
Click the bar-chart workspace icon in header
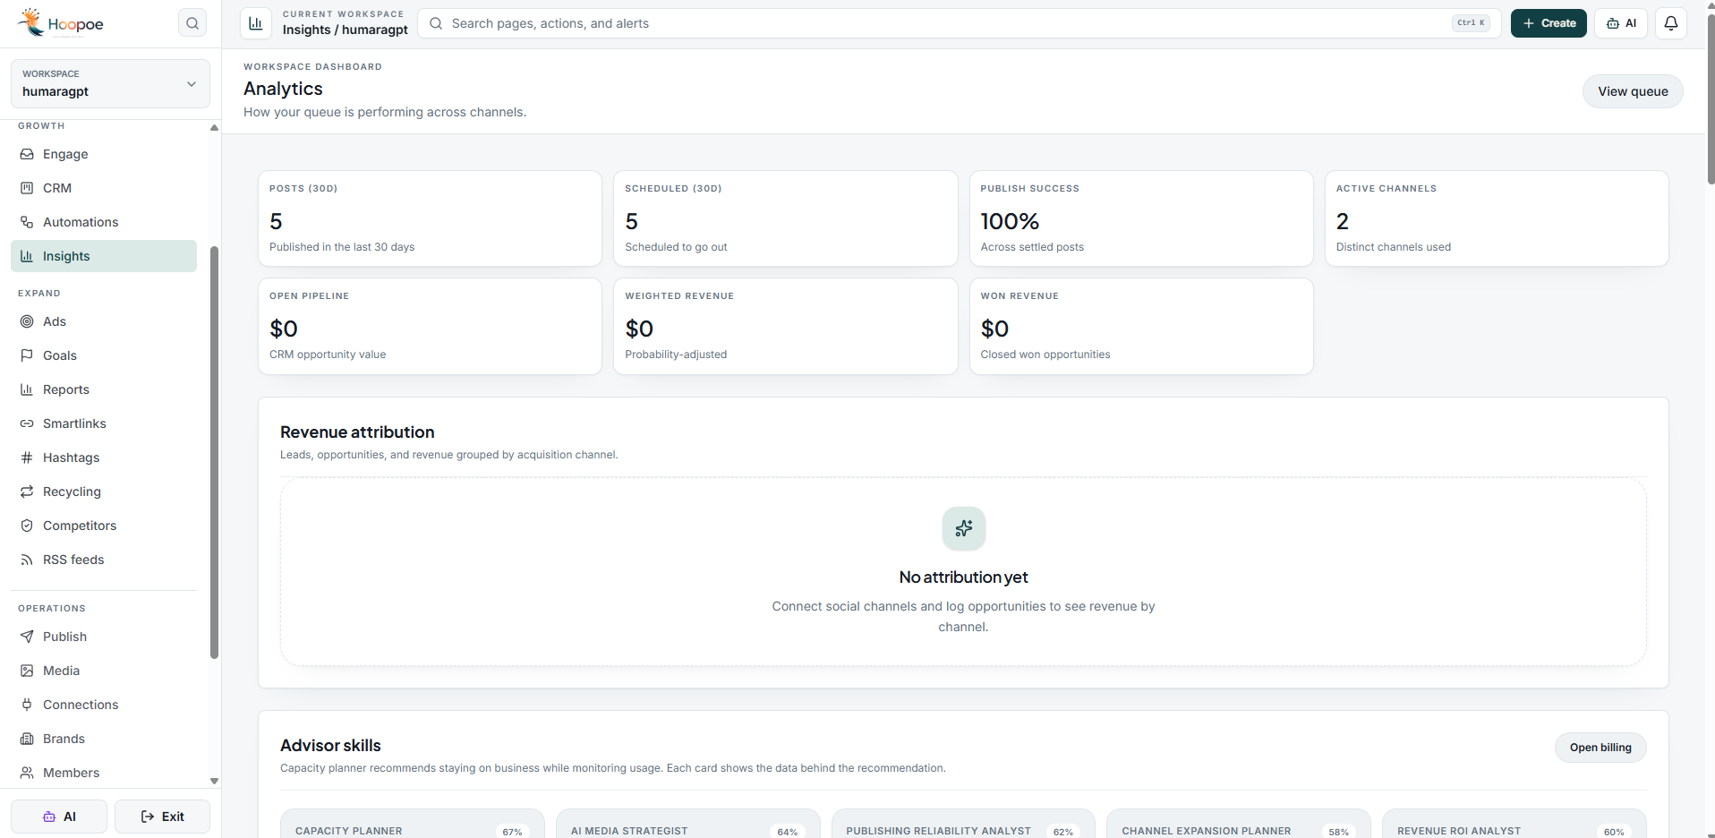pyautogui.click(x=256, y=23)
